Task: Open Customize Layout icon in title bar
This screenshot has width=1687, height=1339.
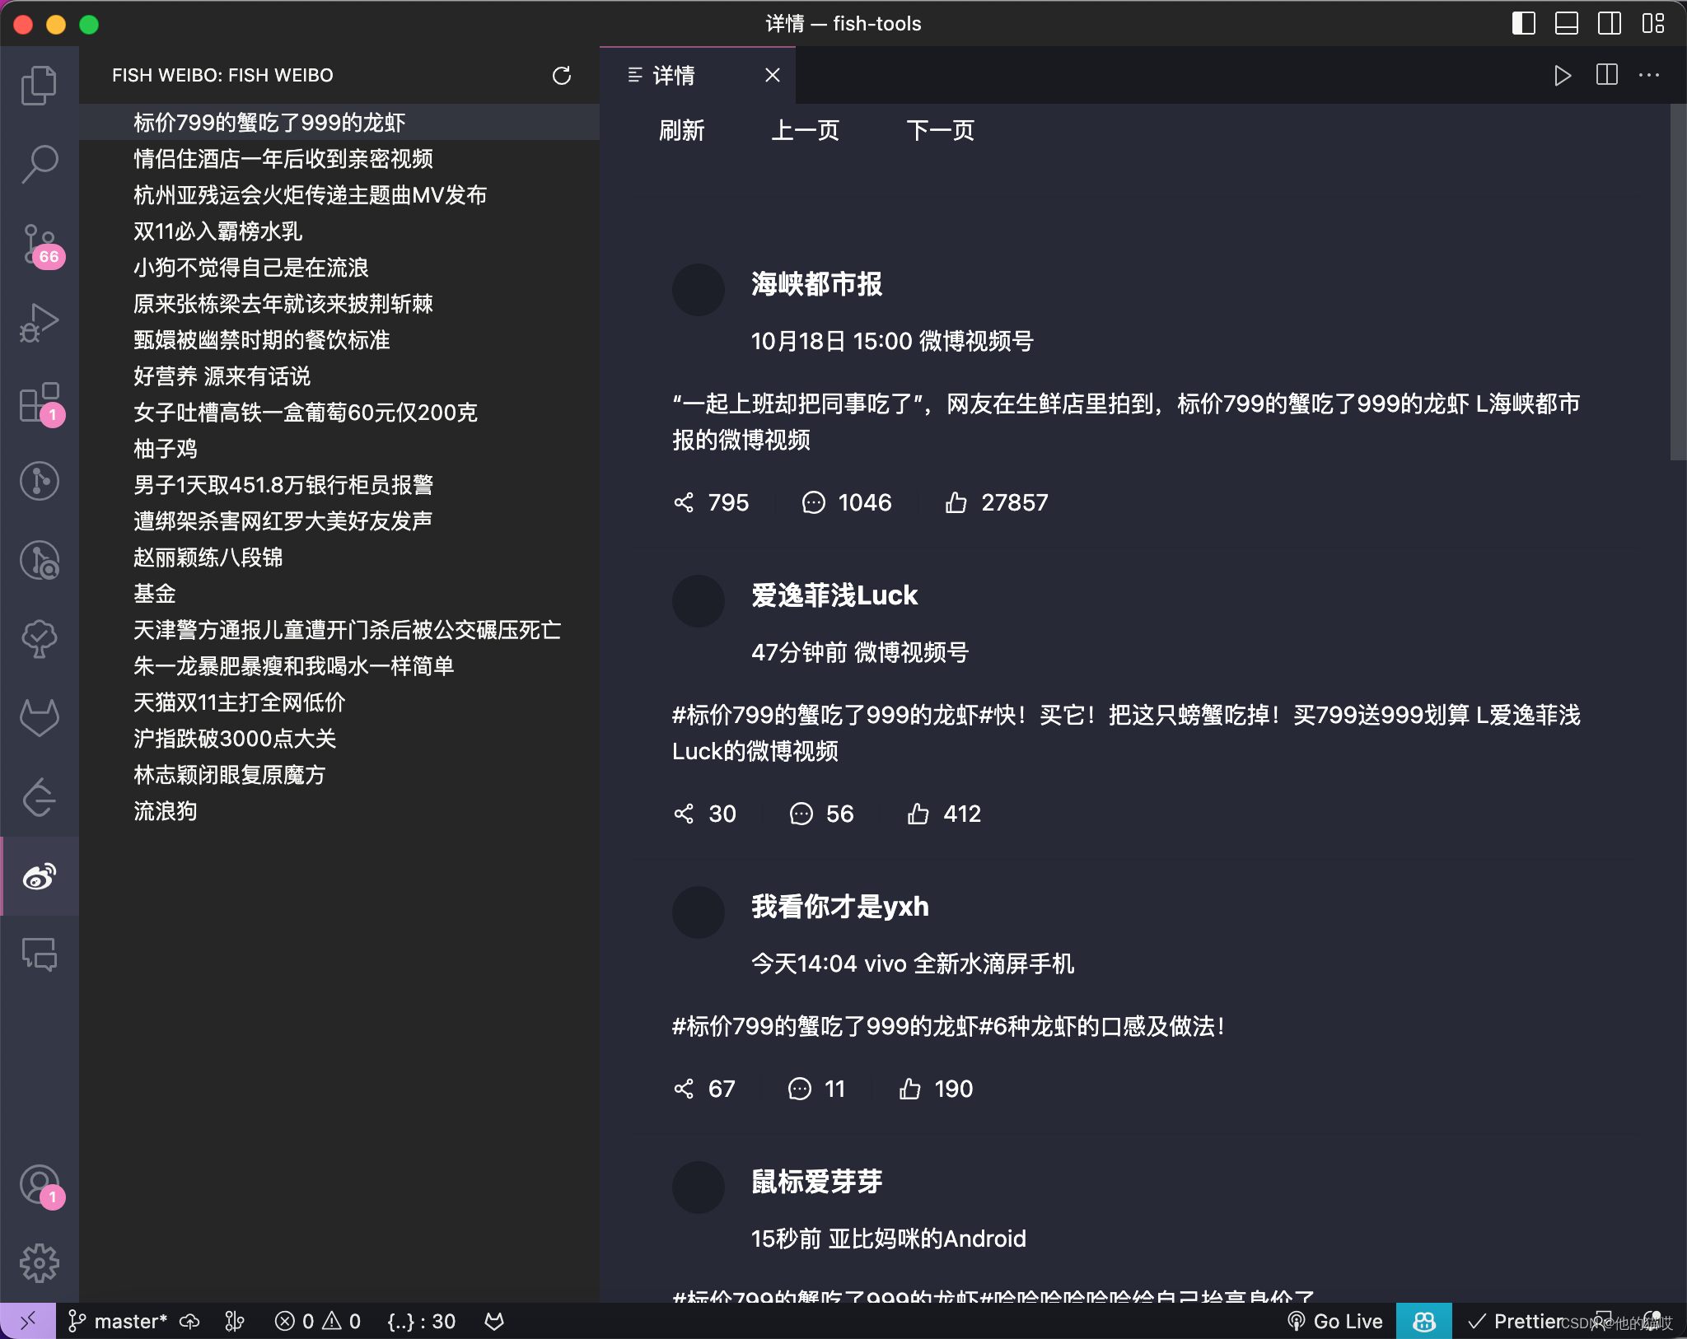Action: click(1652, 24)
